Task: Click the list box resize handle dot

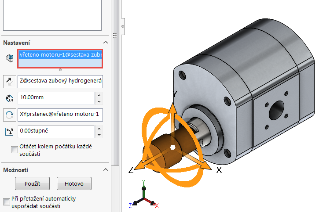Action: (x=60, y=70)
